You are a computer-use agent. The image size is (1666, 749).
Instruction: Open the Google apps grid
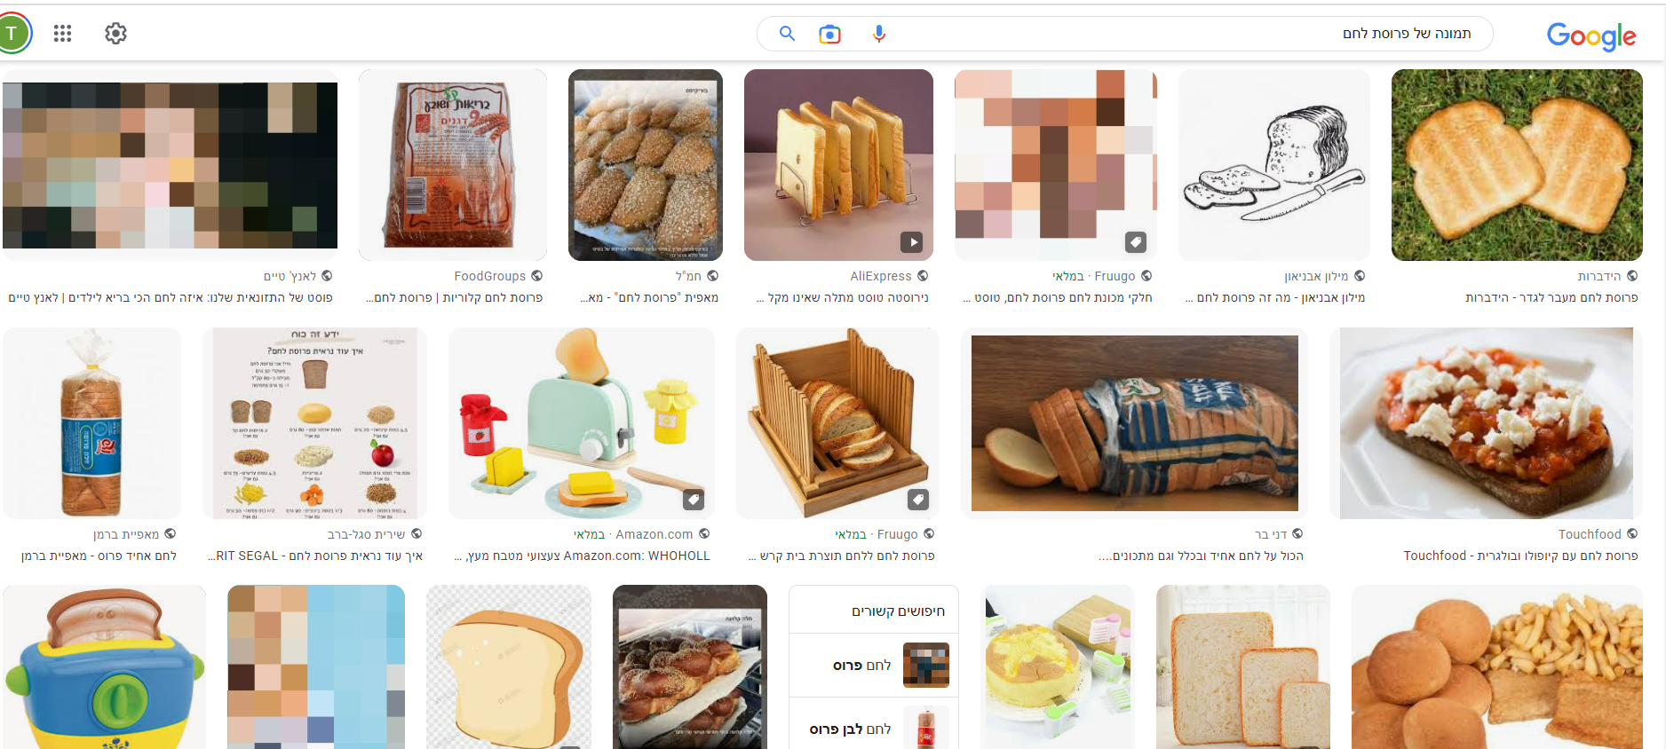(62, 34)
